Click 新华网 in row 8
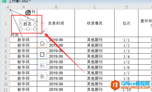152x92 pixels. [x=23, y=73]
